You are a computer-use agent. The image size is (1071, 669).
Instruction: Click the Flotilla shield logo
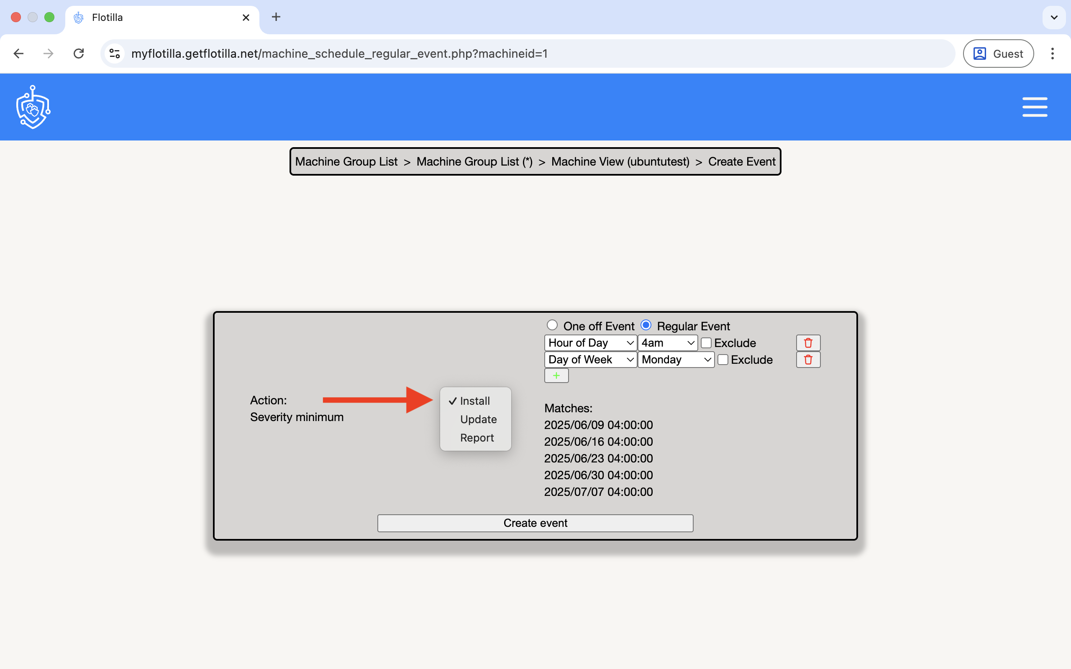[33, 107]
